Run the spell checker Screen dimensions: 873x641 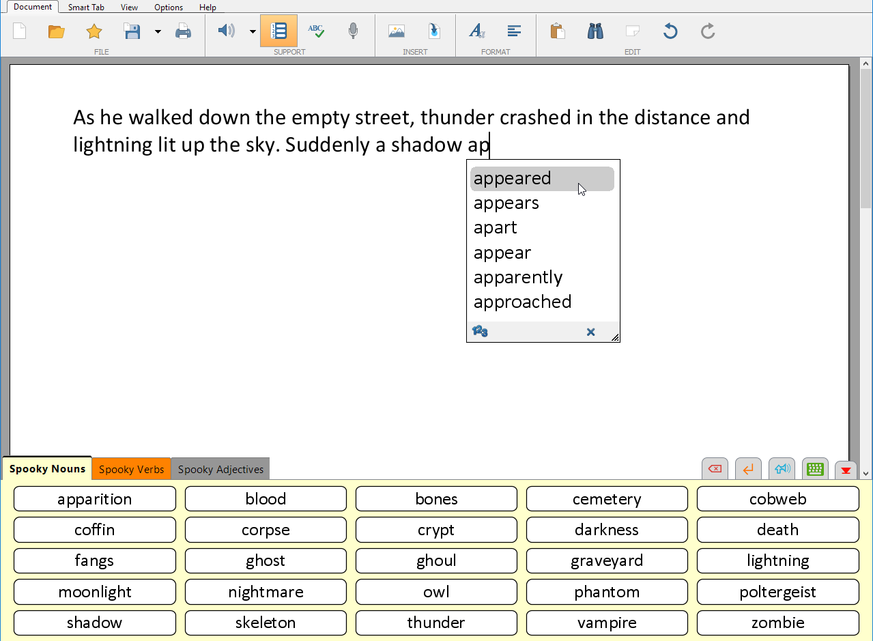coord(316,30)
